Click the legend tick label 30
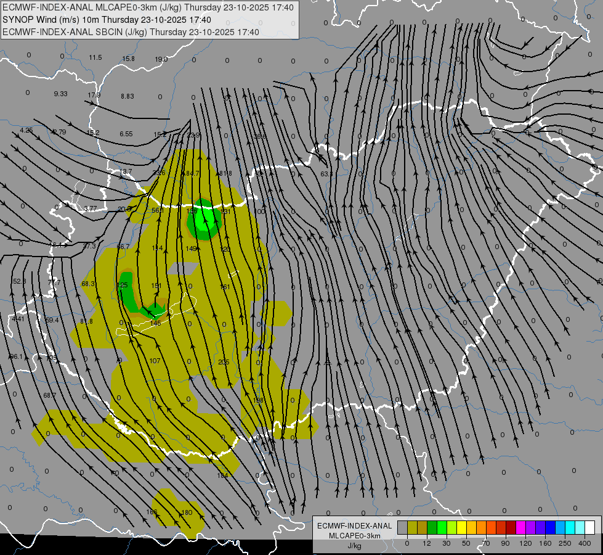Image resolution: width=603 pixels, height=555 pixels. [446, 543]
